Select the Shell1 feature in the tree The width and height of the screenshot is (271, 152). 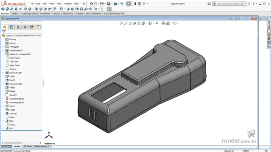coord(10,80)
